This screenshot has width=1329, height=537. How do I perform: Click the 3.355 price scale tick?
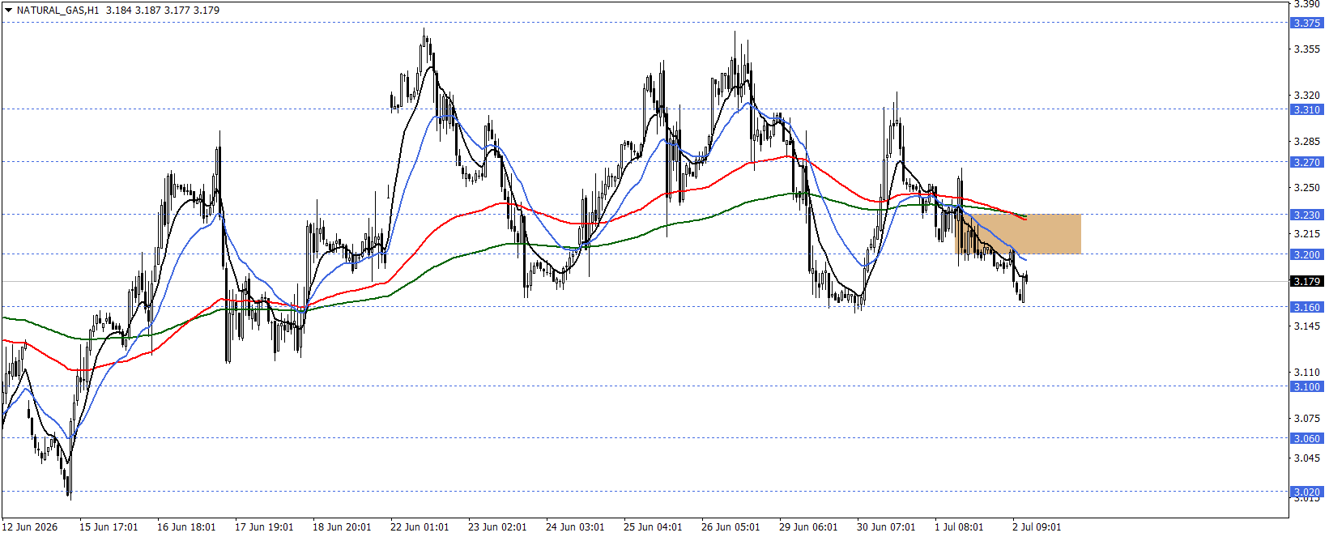point(1306,49)
